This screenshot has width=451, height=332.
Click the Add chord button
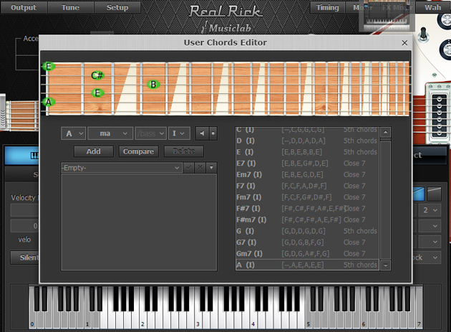[x=94, y=151]
